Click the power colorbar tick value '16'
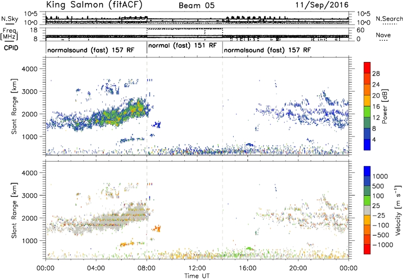The width and height of the screenshot is (403, 279). tap(376, 107)
